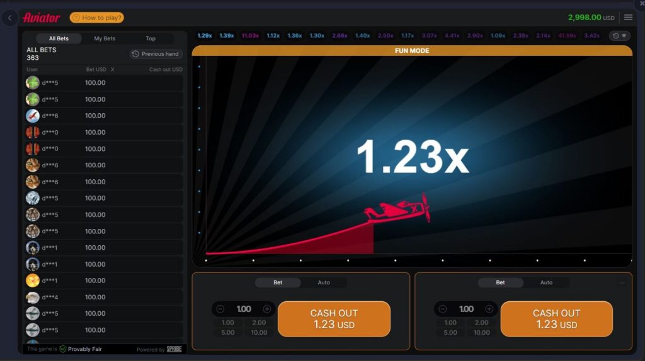Screen dimensions: 645x361
Task: Choose quick amount 10.00 in first bet panel
Action: click(259, 333)
